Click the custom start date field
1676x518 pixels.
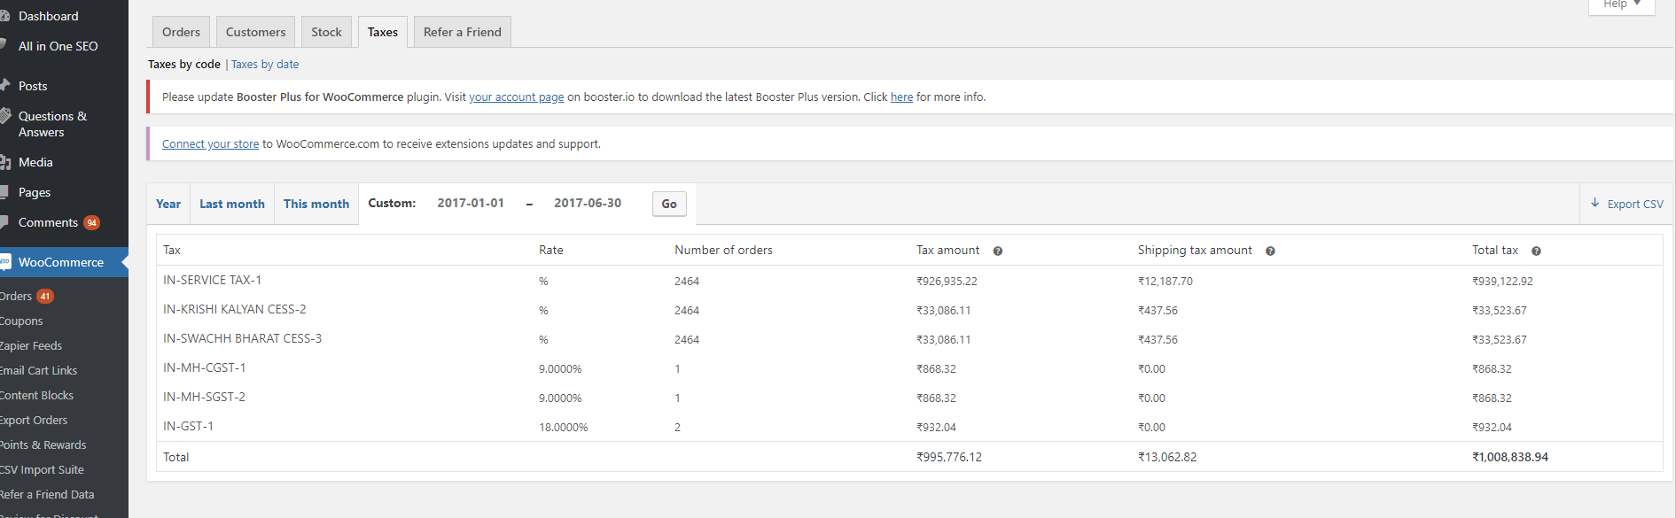(471, 203)
